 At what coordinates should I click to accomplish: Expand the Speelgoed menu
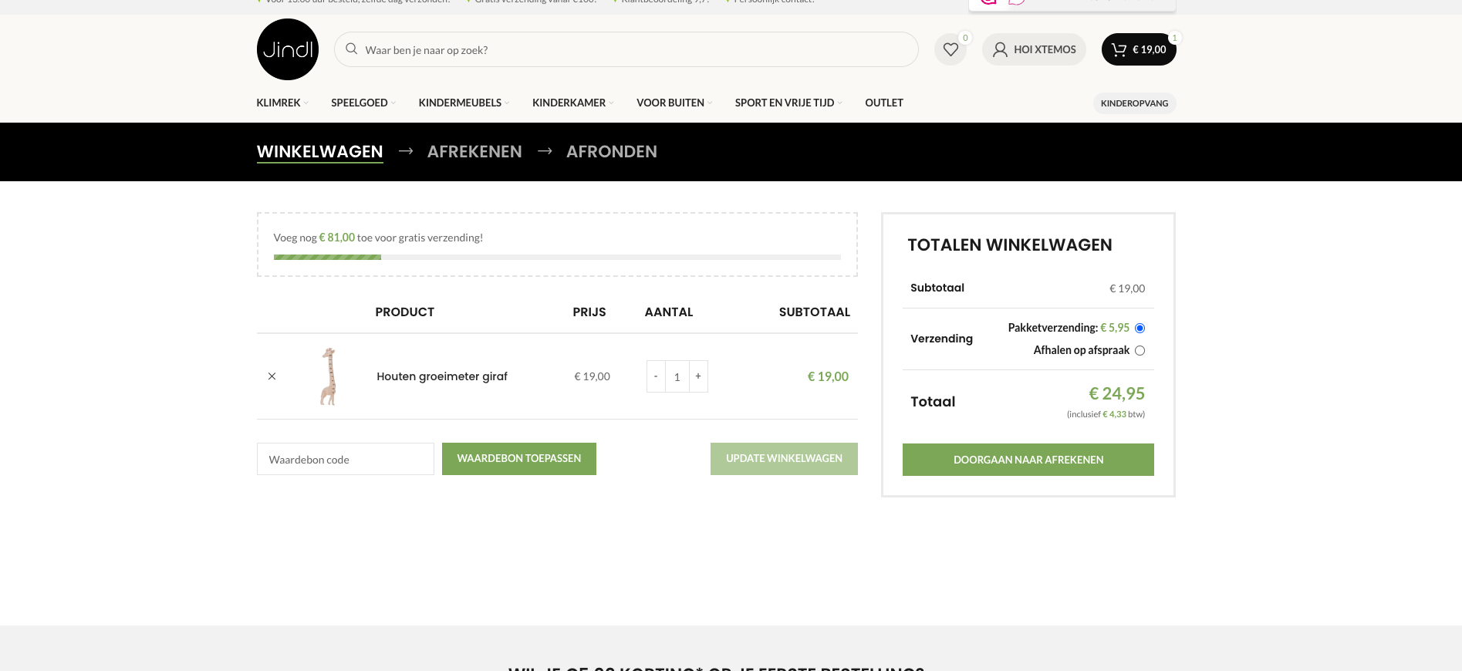tap(363, 103)
